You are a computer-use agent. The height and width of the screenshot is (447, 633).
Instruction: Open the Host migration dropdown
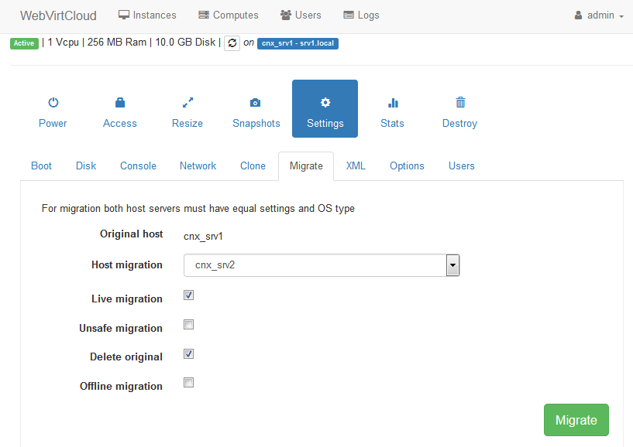[x=322, y=265]
